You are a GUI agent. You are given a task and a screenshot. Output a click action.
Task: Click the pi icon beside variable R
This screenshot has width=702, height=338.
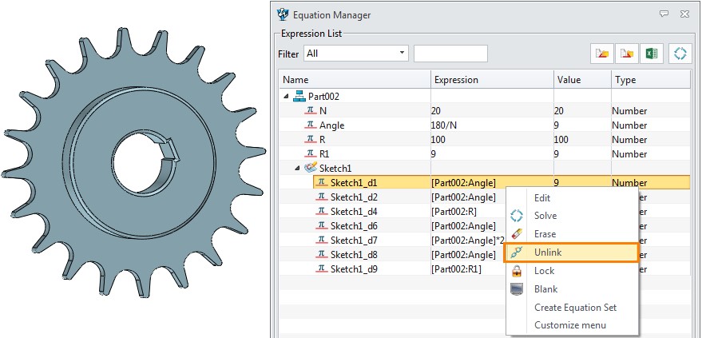(x=310, y=140)
